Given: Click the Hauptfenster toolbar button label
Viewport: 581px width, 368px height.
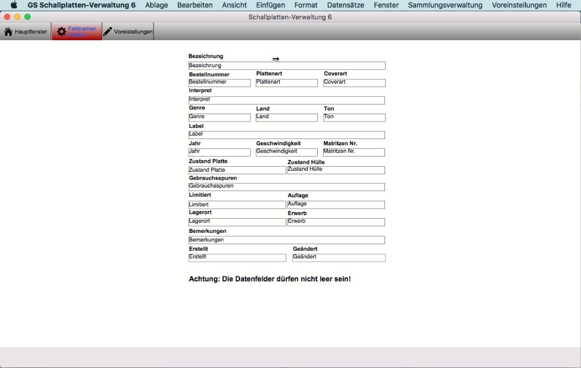Looking at the screenshot, I should point(31,32).
